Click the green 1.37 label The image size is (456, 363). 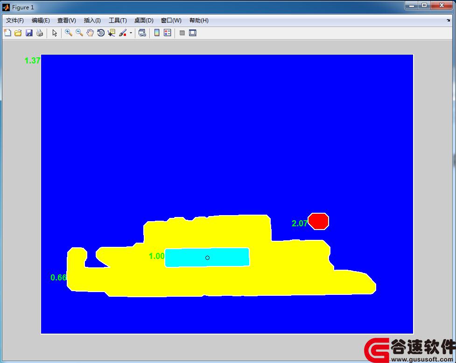[32, 61]
